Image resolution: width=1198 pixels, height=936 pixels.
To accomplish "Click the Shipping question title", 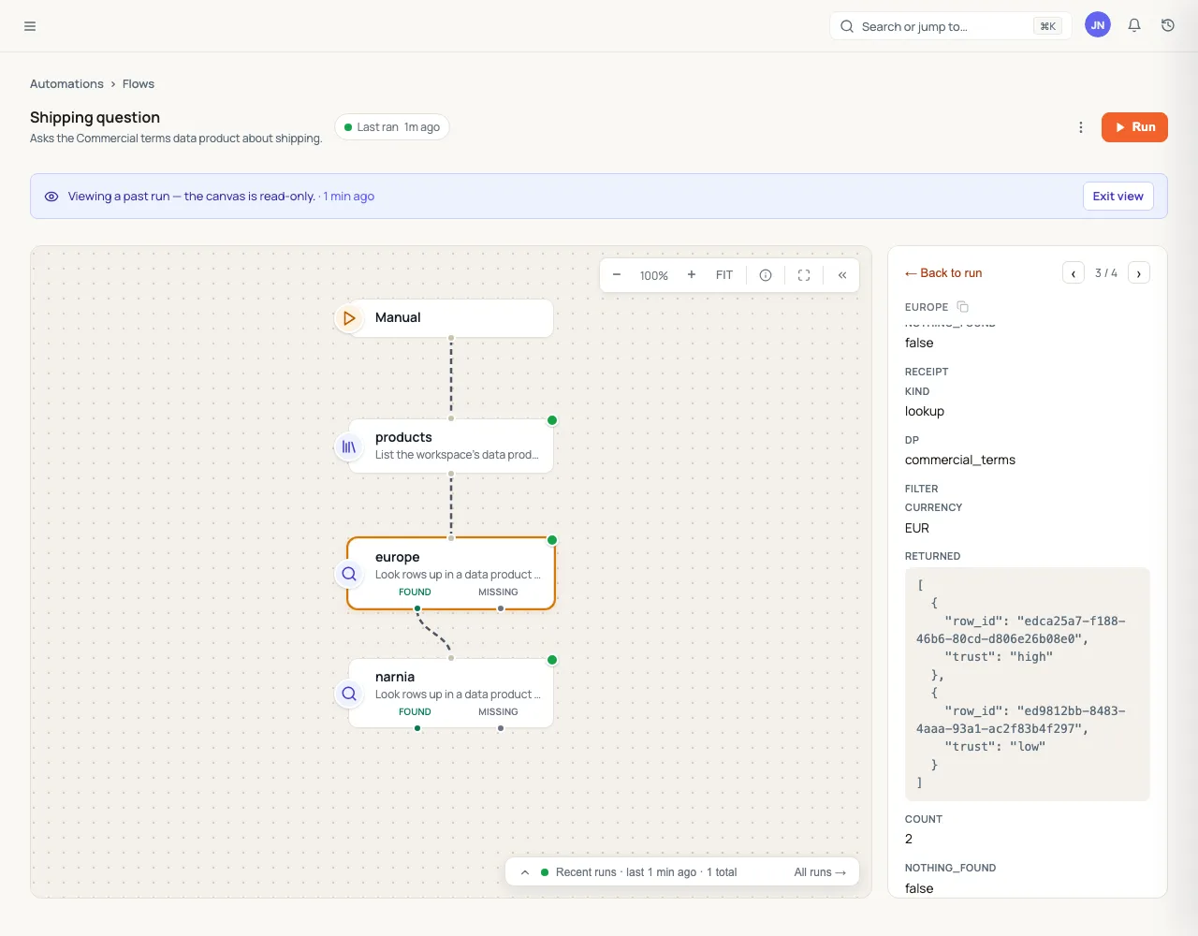I will (x=95, y=117).
